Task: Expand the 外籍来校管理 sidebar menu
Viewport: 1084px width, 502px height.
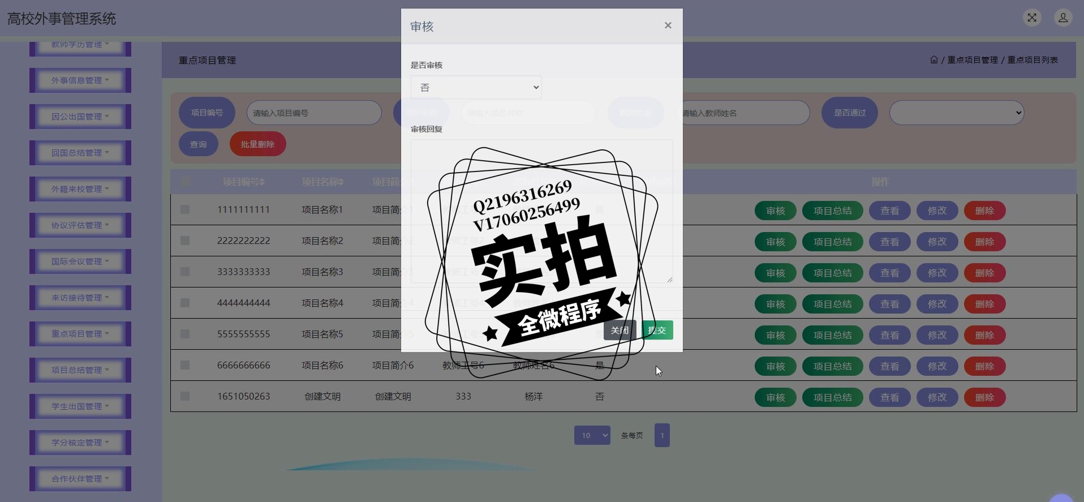Action: [80, 189]
